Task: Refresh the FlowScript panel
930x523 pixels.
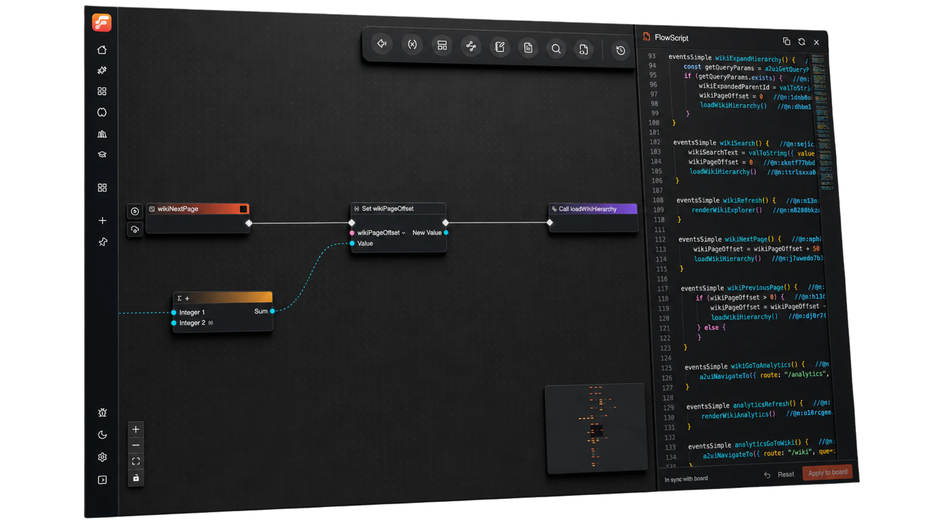Action: [x=802, y=42]
